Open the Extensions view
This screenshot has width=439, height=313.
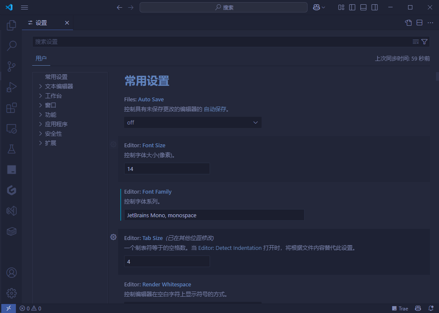[x=12, y=108]
